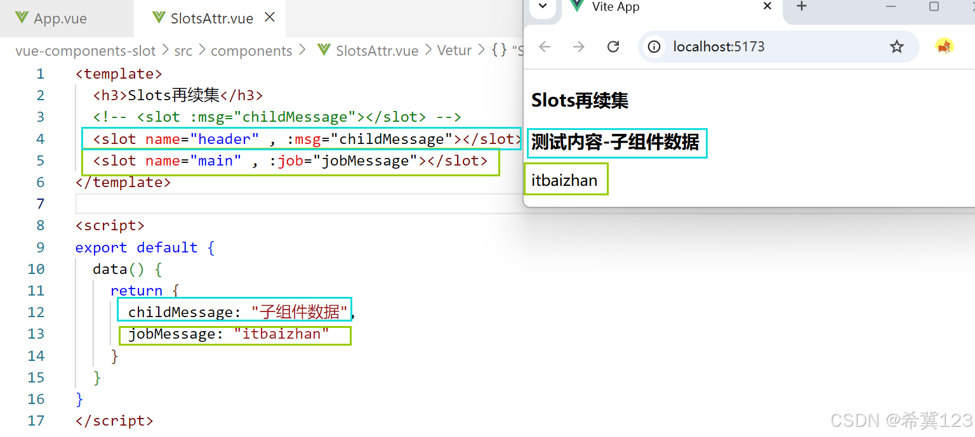
Task: Click the opening <script> tag on line 8
Action: click(x=110, y=226)
